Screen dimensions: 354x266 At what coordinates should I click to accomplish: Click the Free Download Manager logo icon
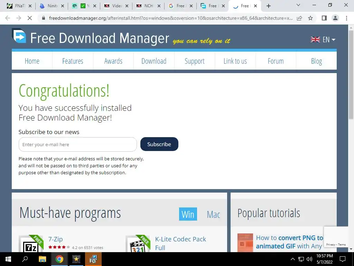tap(19, 36)
